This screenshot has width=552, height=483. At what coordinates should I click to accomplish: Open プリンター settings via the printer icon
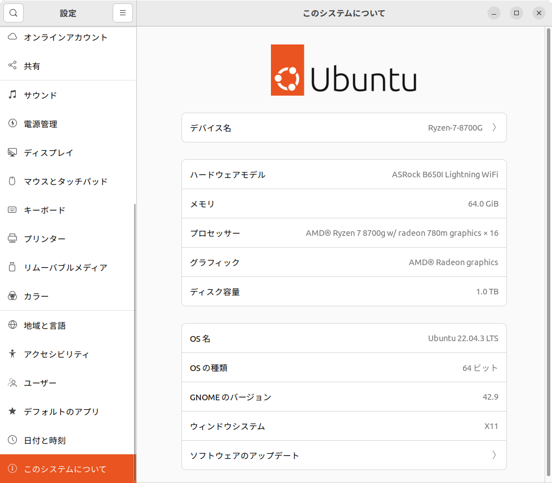(12, 239)
